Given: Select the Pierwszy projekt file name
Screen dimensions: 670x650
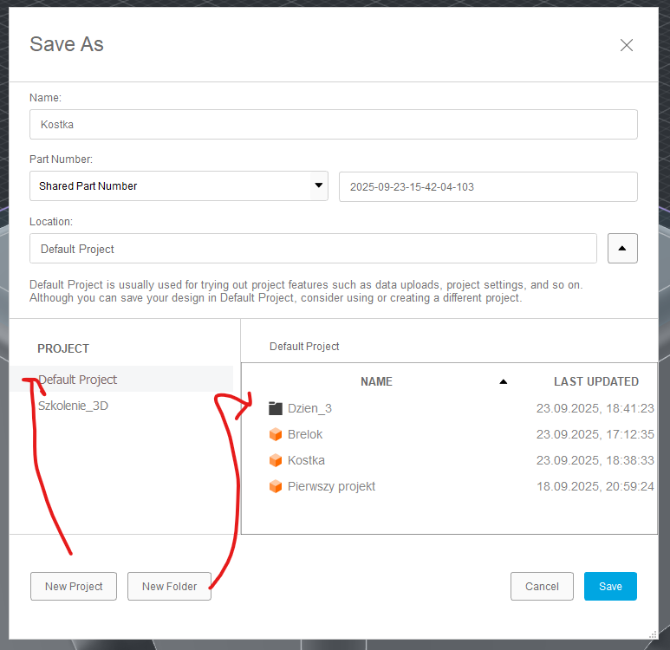Looking at the screenshot, I should pyautogui.click(x=331, y=486).
